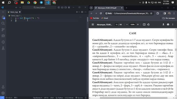The width and height of the screenshot is (177, 99).
Task: Change indentation via Пробелов: 4
Action: tap(38, 98)
